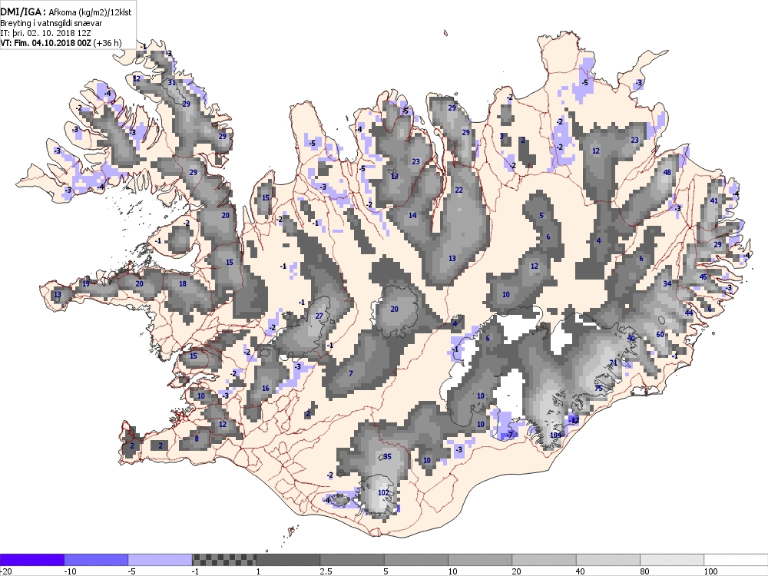768x576 pixels.
Task: Click the '18' value in the west
Action: point(183,283)
